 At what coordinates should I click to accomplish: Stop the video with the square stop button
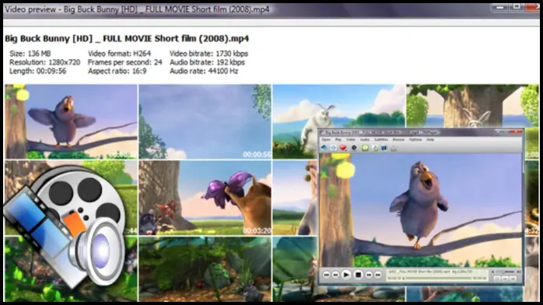358,275
